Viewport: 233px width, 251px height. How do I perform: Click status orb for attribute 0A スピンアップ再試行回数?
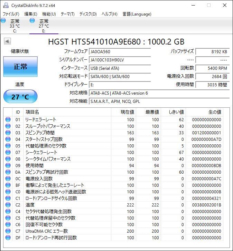click(8, 172)
